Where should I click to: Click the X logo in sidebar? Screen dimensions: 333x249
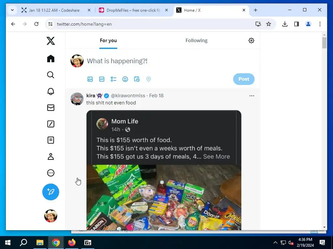click(51, 41)
